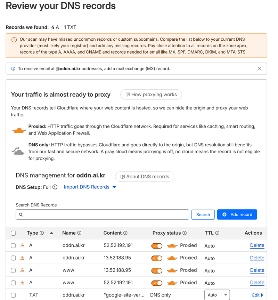Click info icon next to DNS Setup Full

55,187
